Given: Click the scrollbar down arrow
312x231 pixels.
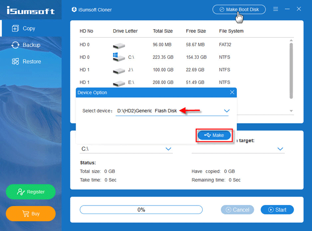Looking at the screenshot, I should 291,111.
